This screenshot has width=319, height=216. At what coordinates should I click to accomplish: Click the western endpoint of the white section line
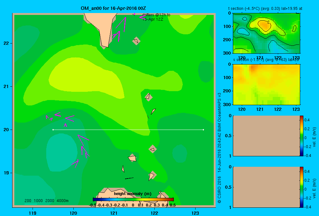(x=53, y=130)
